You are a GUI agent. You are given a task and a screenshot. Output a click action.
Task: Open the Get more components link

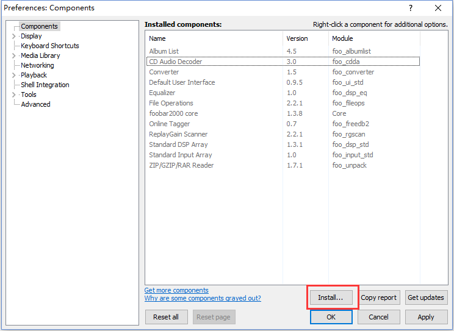point(176,290)
